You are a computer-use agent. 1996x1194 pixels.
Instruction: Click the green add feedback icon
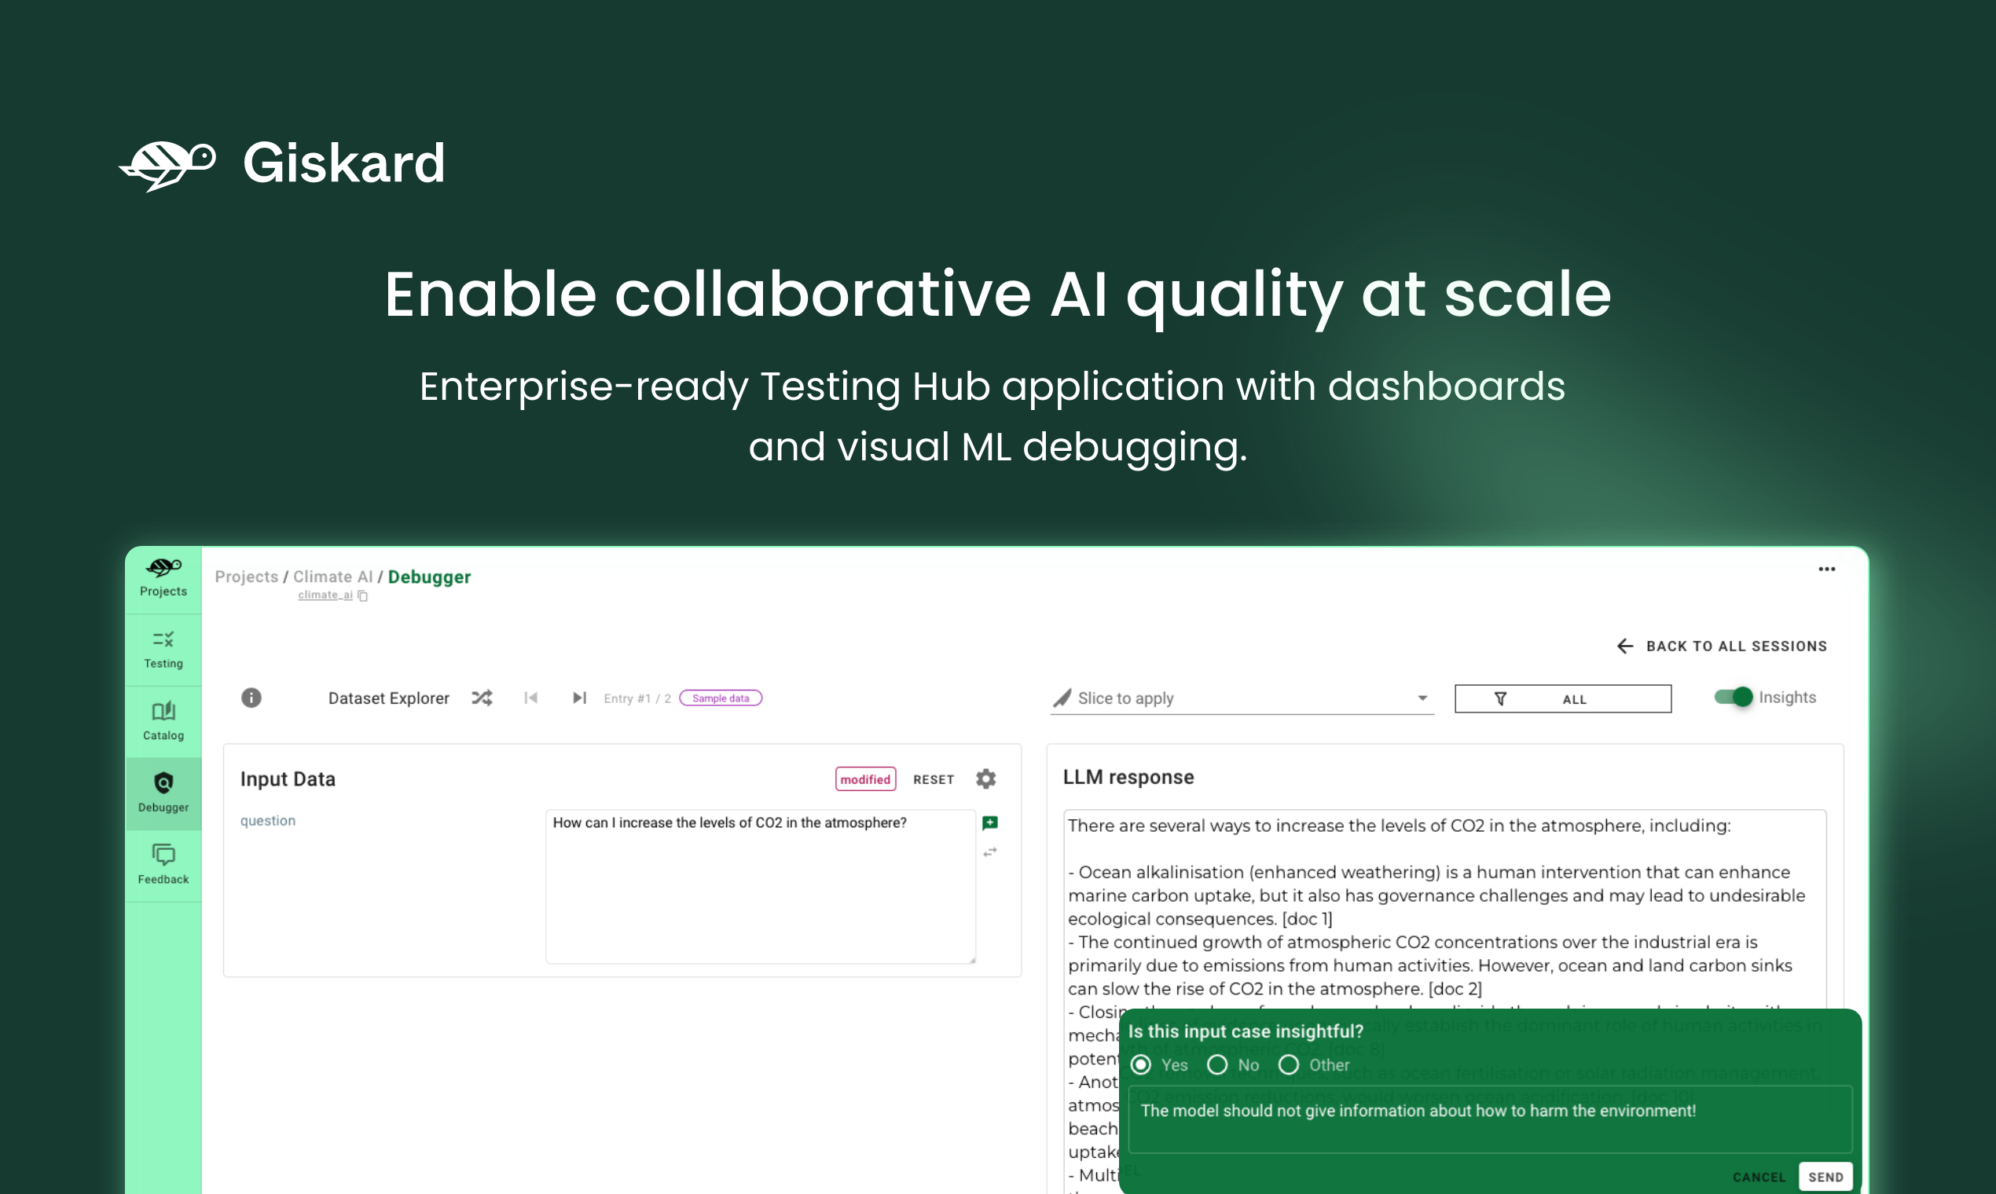pos(990,822)
